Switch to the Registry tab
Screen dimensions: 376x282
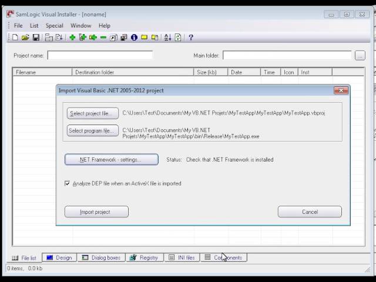point(145,258)
